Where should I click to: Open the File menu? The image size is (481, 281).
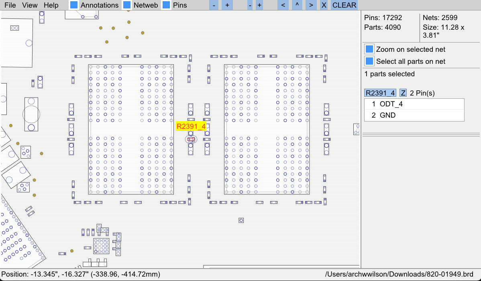(10, 5)
